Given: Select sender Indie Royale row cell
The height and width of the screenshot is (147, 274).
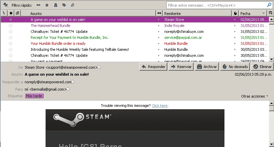Looking at the screenshot, I should point(174,26).
